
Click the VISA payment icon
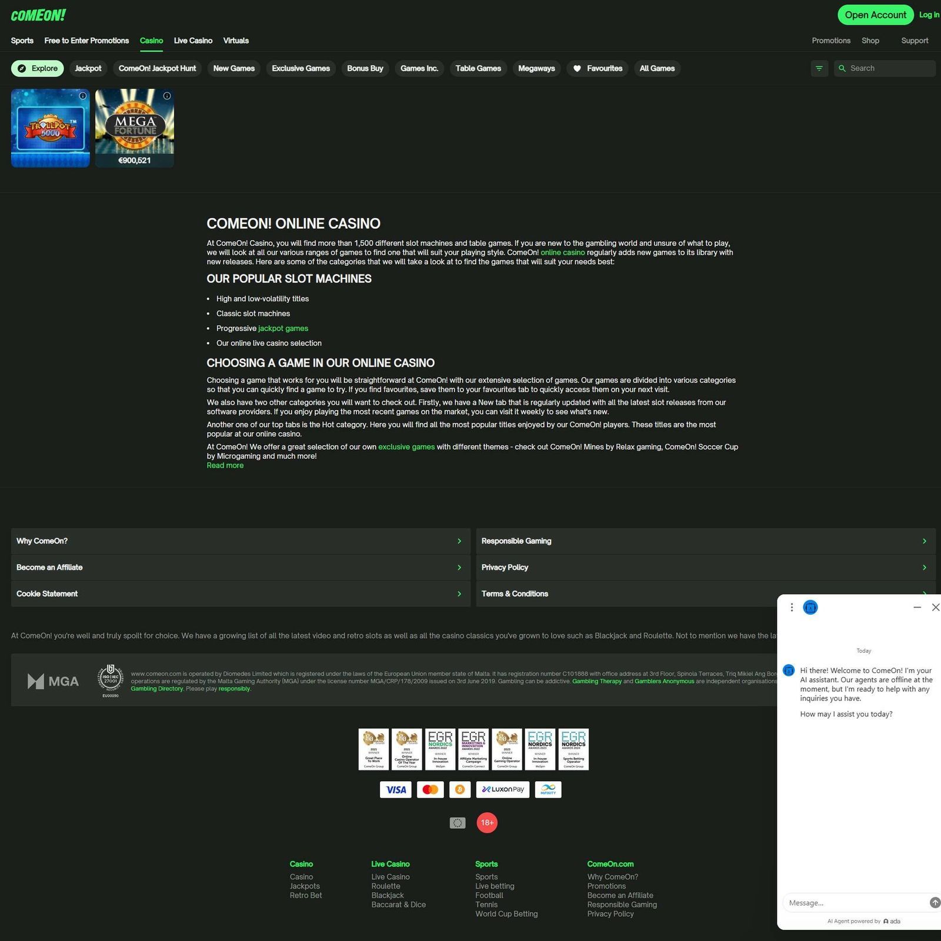(396, 789)
